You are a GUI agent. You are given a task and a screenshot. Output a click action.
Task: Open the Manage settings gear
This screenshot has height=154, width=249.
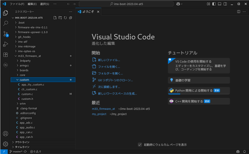tap(5, 144)
